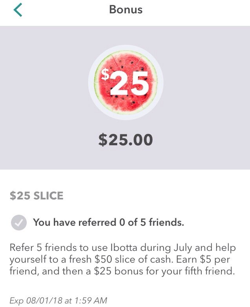
Task: Click the white 25 number on watermelon
Action: point(130,84)
